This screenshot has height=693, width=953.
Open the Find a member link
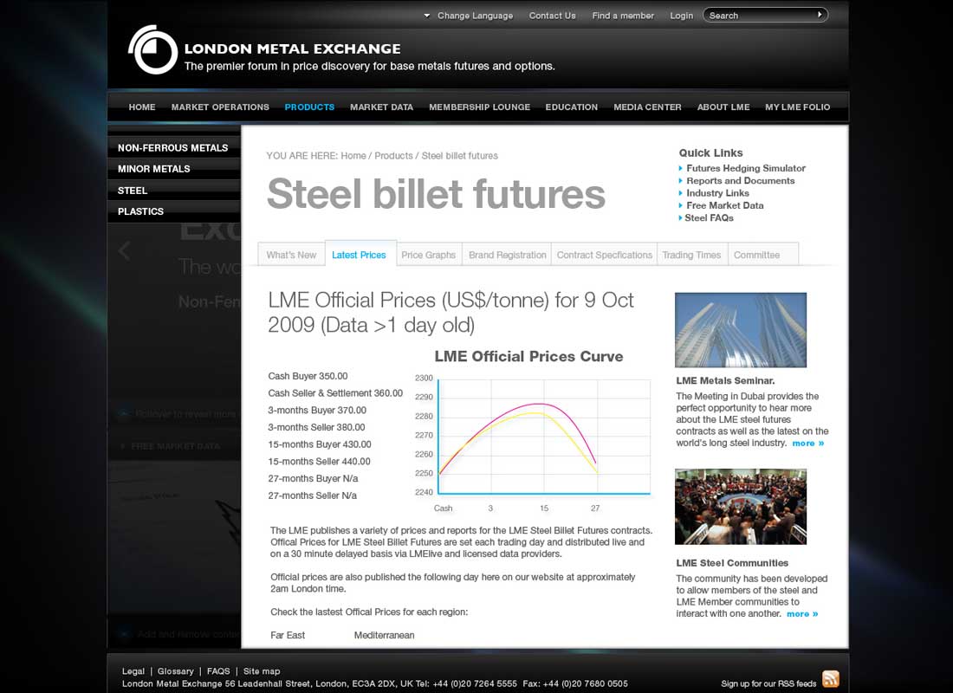click(623, 16)
